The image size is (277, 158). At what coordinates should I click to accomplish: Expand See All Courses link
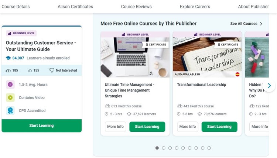(246, 24)
